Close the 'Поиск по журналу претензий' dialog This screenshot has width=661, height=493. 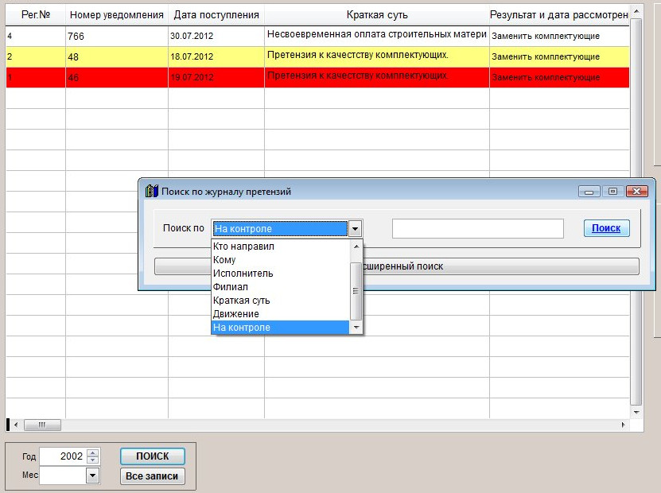click(x=637, y=192)
